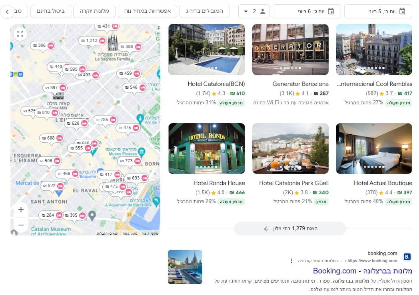The height and width of the screenshot is (295, 419).
Task: Click the ₪287 price of Generator Barcelona
Action: click(321, 94)
